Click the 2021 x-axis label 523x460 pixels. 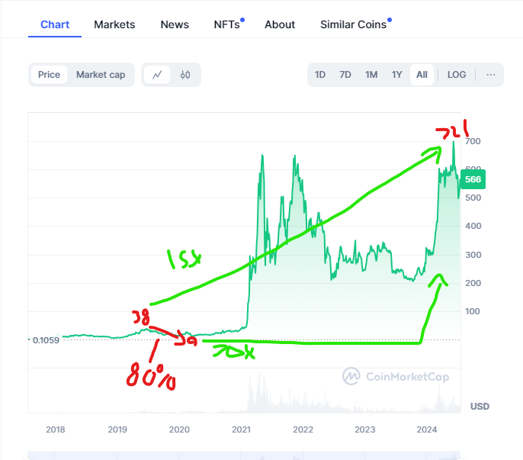tap(241, 429)
